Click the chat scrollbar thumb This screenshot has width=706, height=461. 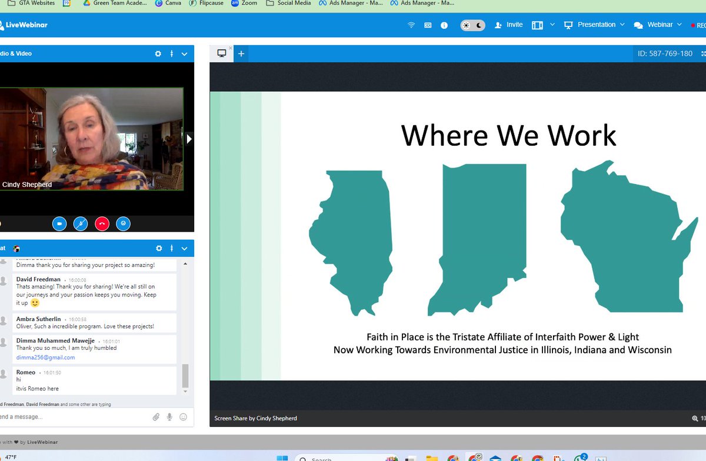click(x=185, y=375)
